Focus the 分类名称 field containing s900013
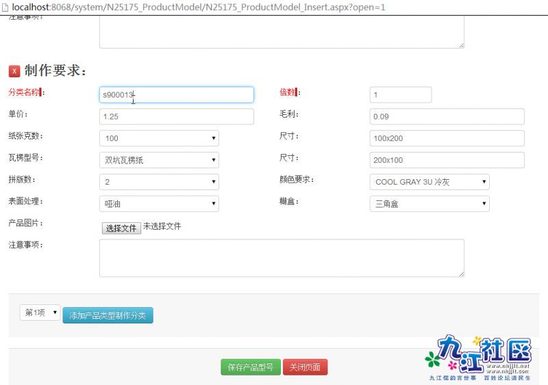Screen dimensions: 548x385 [x=177, y=95]
